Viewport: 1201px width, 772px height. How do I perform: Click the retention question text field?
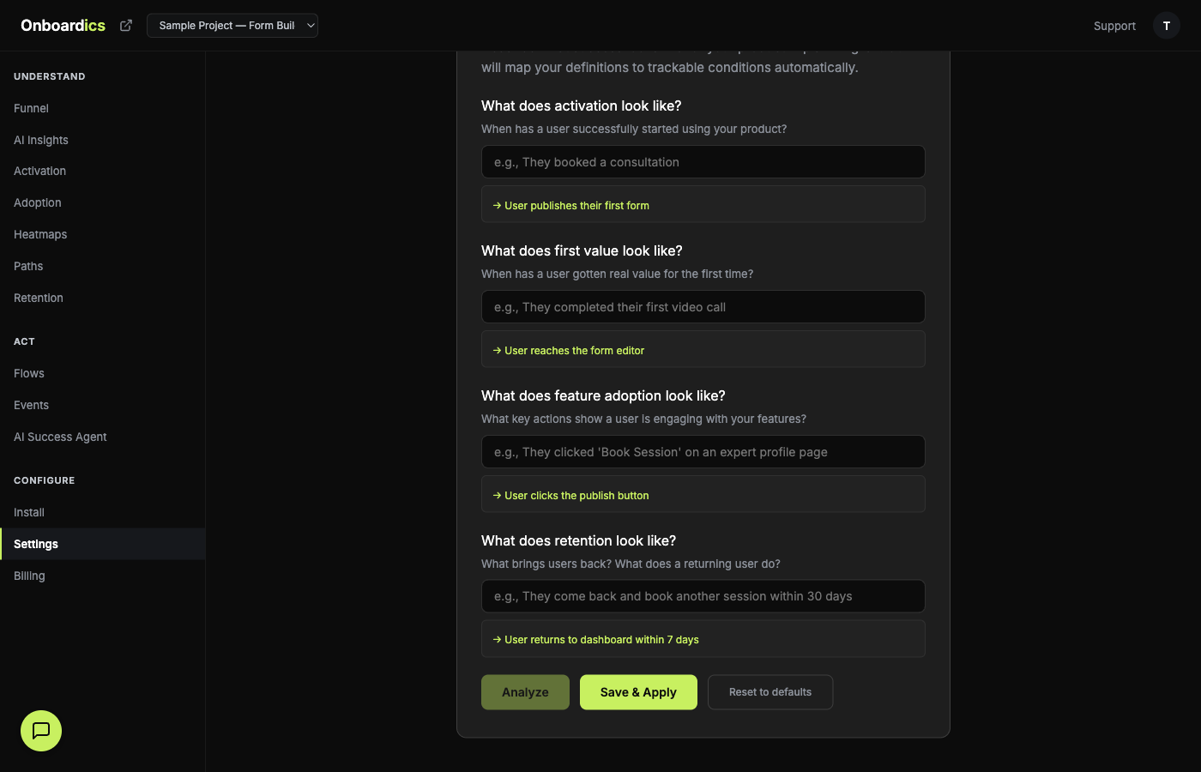click(x=703, y=595)
